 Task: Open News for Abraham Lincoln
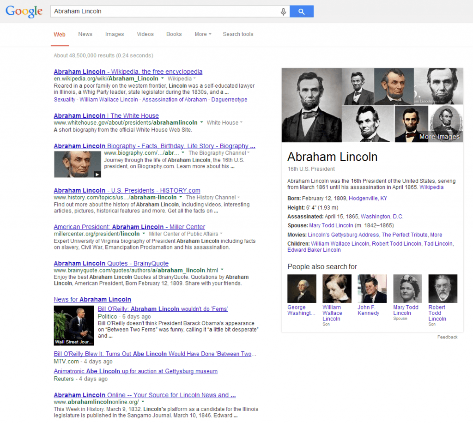tap(92, 299)
